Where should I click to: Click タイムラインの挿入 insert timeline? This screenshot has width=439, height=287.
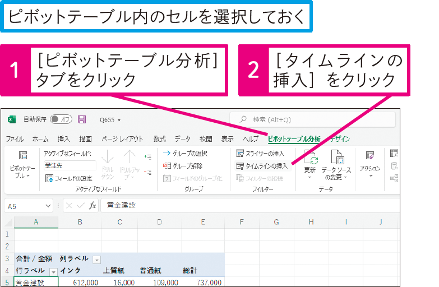click(x=262, y=166)
